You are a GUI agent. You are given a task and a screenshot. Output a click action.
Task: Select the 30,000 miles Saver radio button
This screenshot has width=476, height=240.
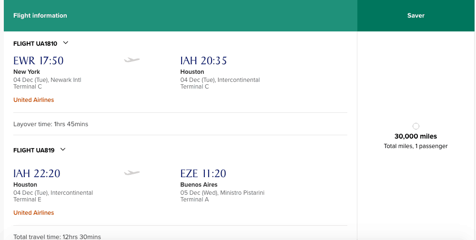(x=416, y=126)
